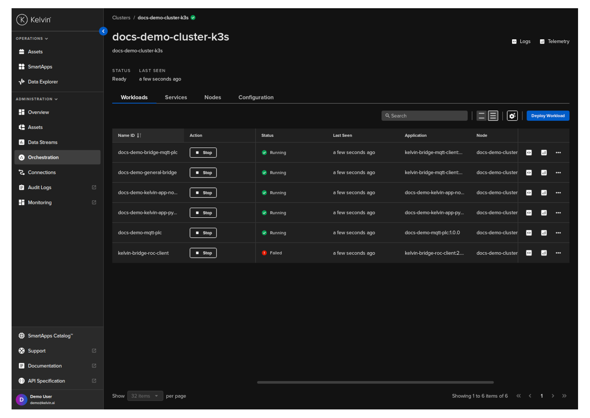Open the Configuration tab
590x418 pixels.
pyautogui.click(x=256, y=97)
